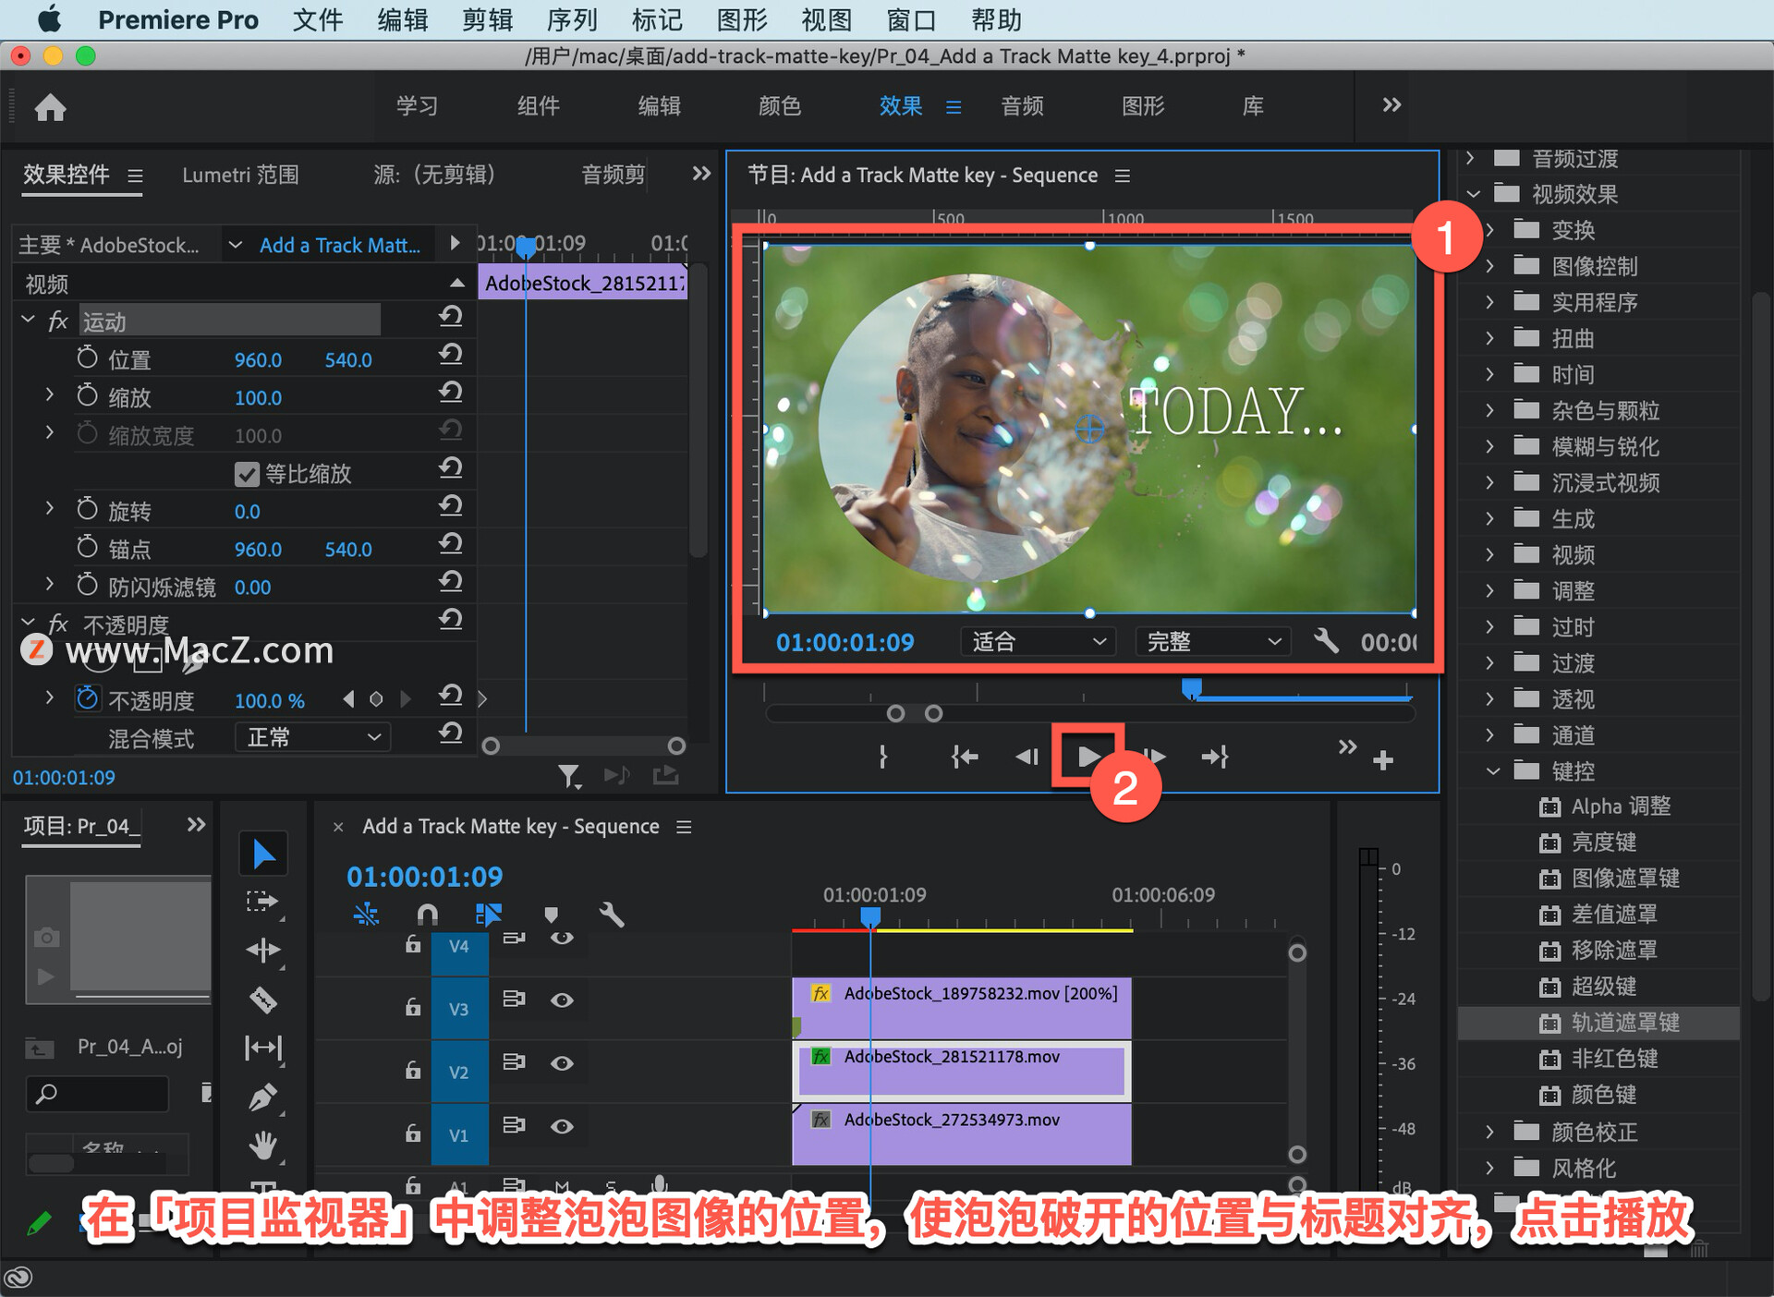Click program monitor timecode 01:00:01:09
This screenshot has height=1297, width=1774.
click(844, 642)
